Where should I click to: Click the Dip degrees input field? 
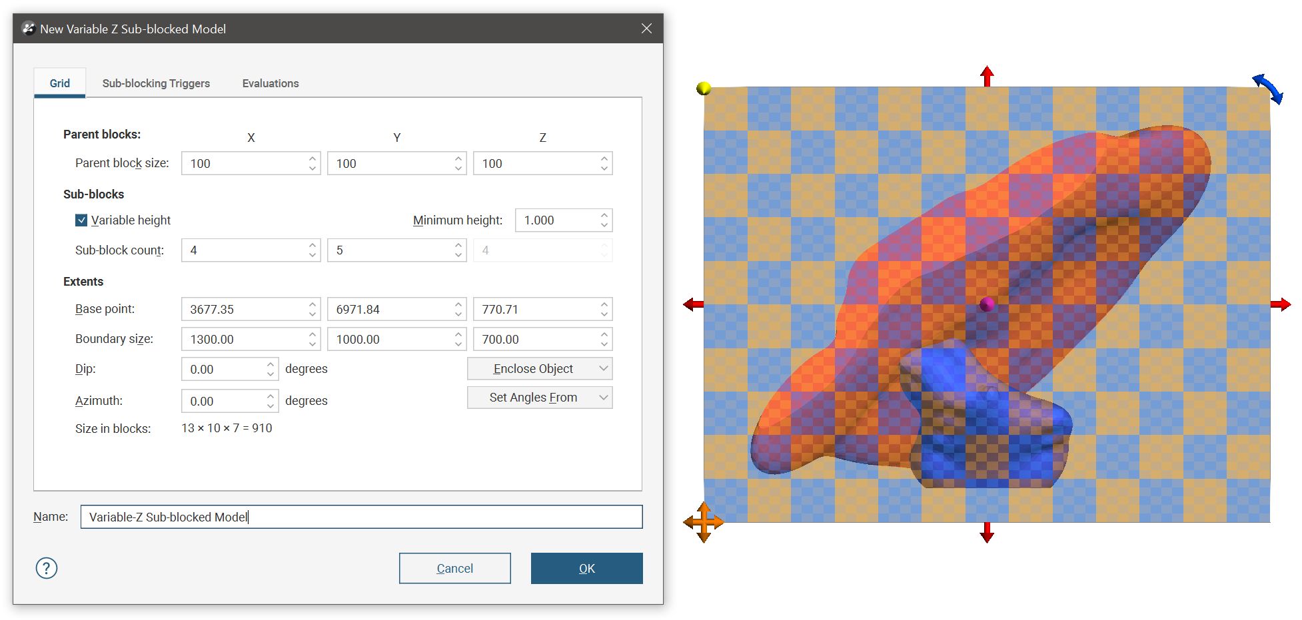(223, 369)
